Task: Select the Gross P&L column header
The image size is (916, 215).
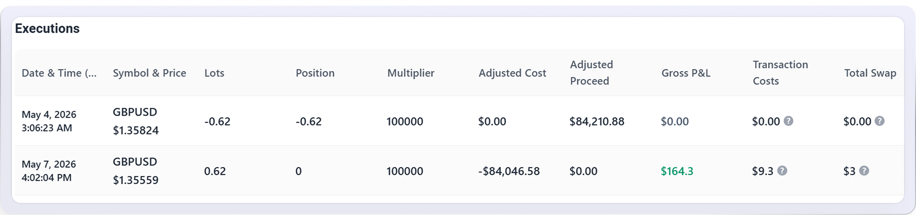Action: tap(686, 73)
